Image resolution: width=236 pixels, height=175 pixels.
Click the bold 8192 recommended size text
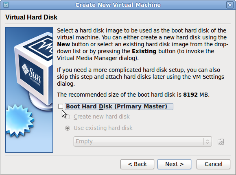pos(190,95)
